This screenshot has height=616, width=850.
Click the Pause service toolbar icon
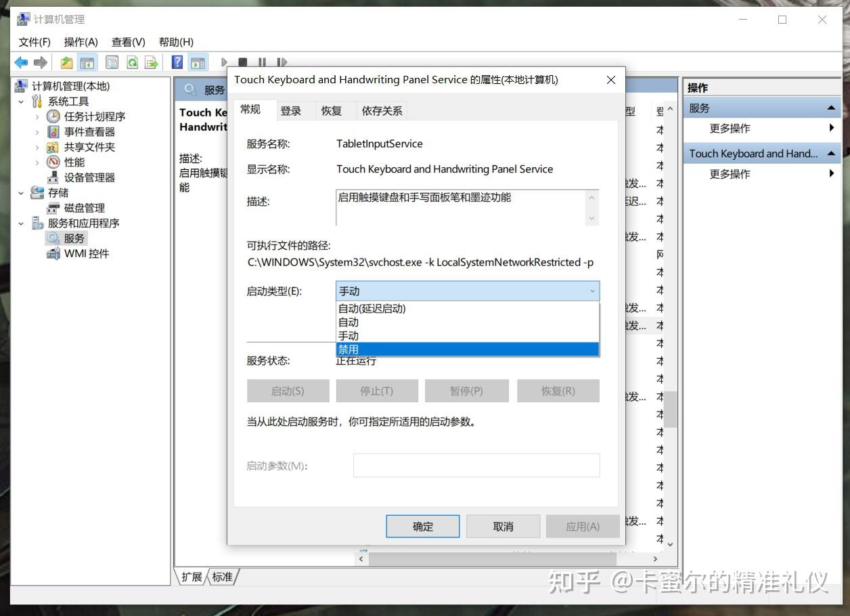pos(262,62)
